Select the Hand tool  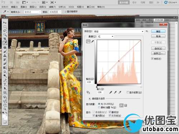coord(5,105)
